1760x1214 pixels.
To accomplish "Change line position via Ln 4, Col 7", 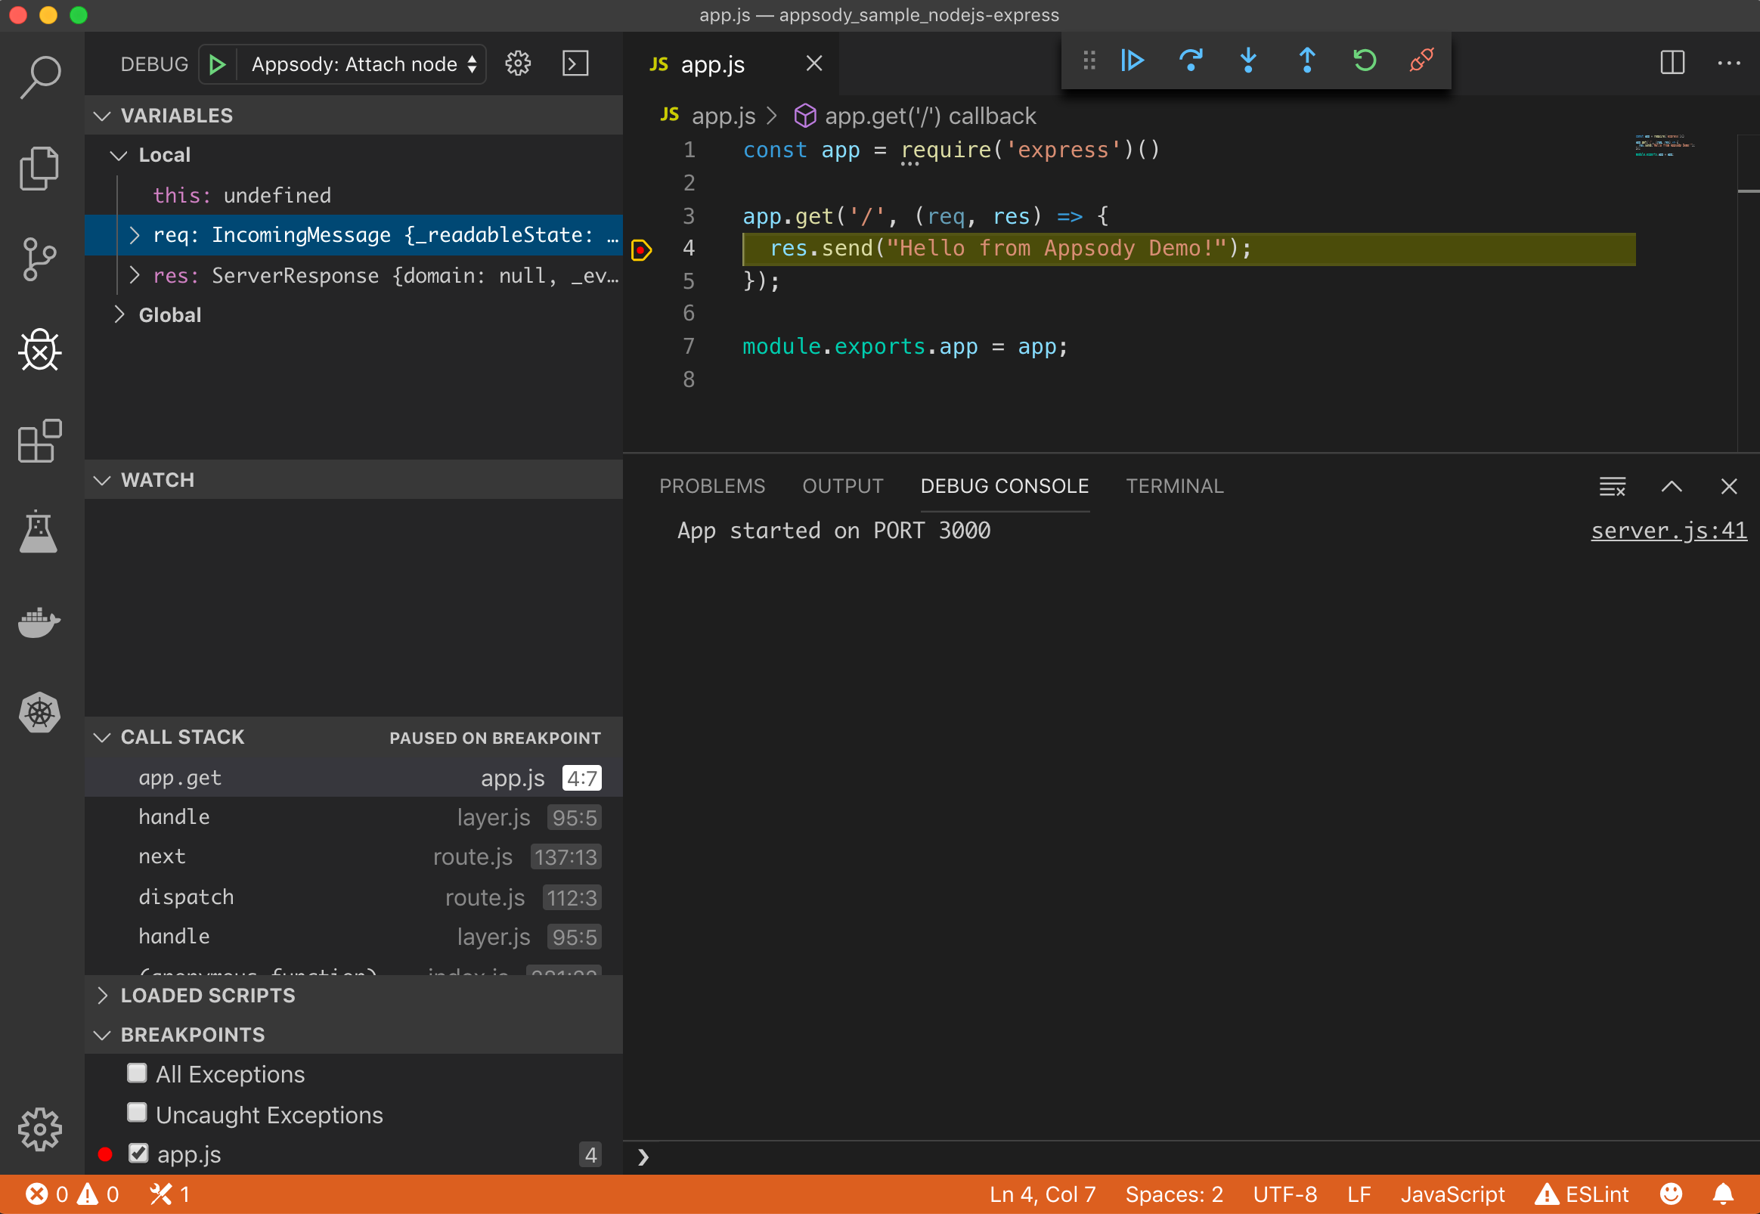I will coord(1043,1194).
